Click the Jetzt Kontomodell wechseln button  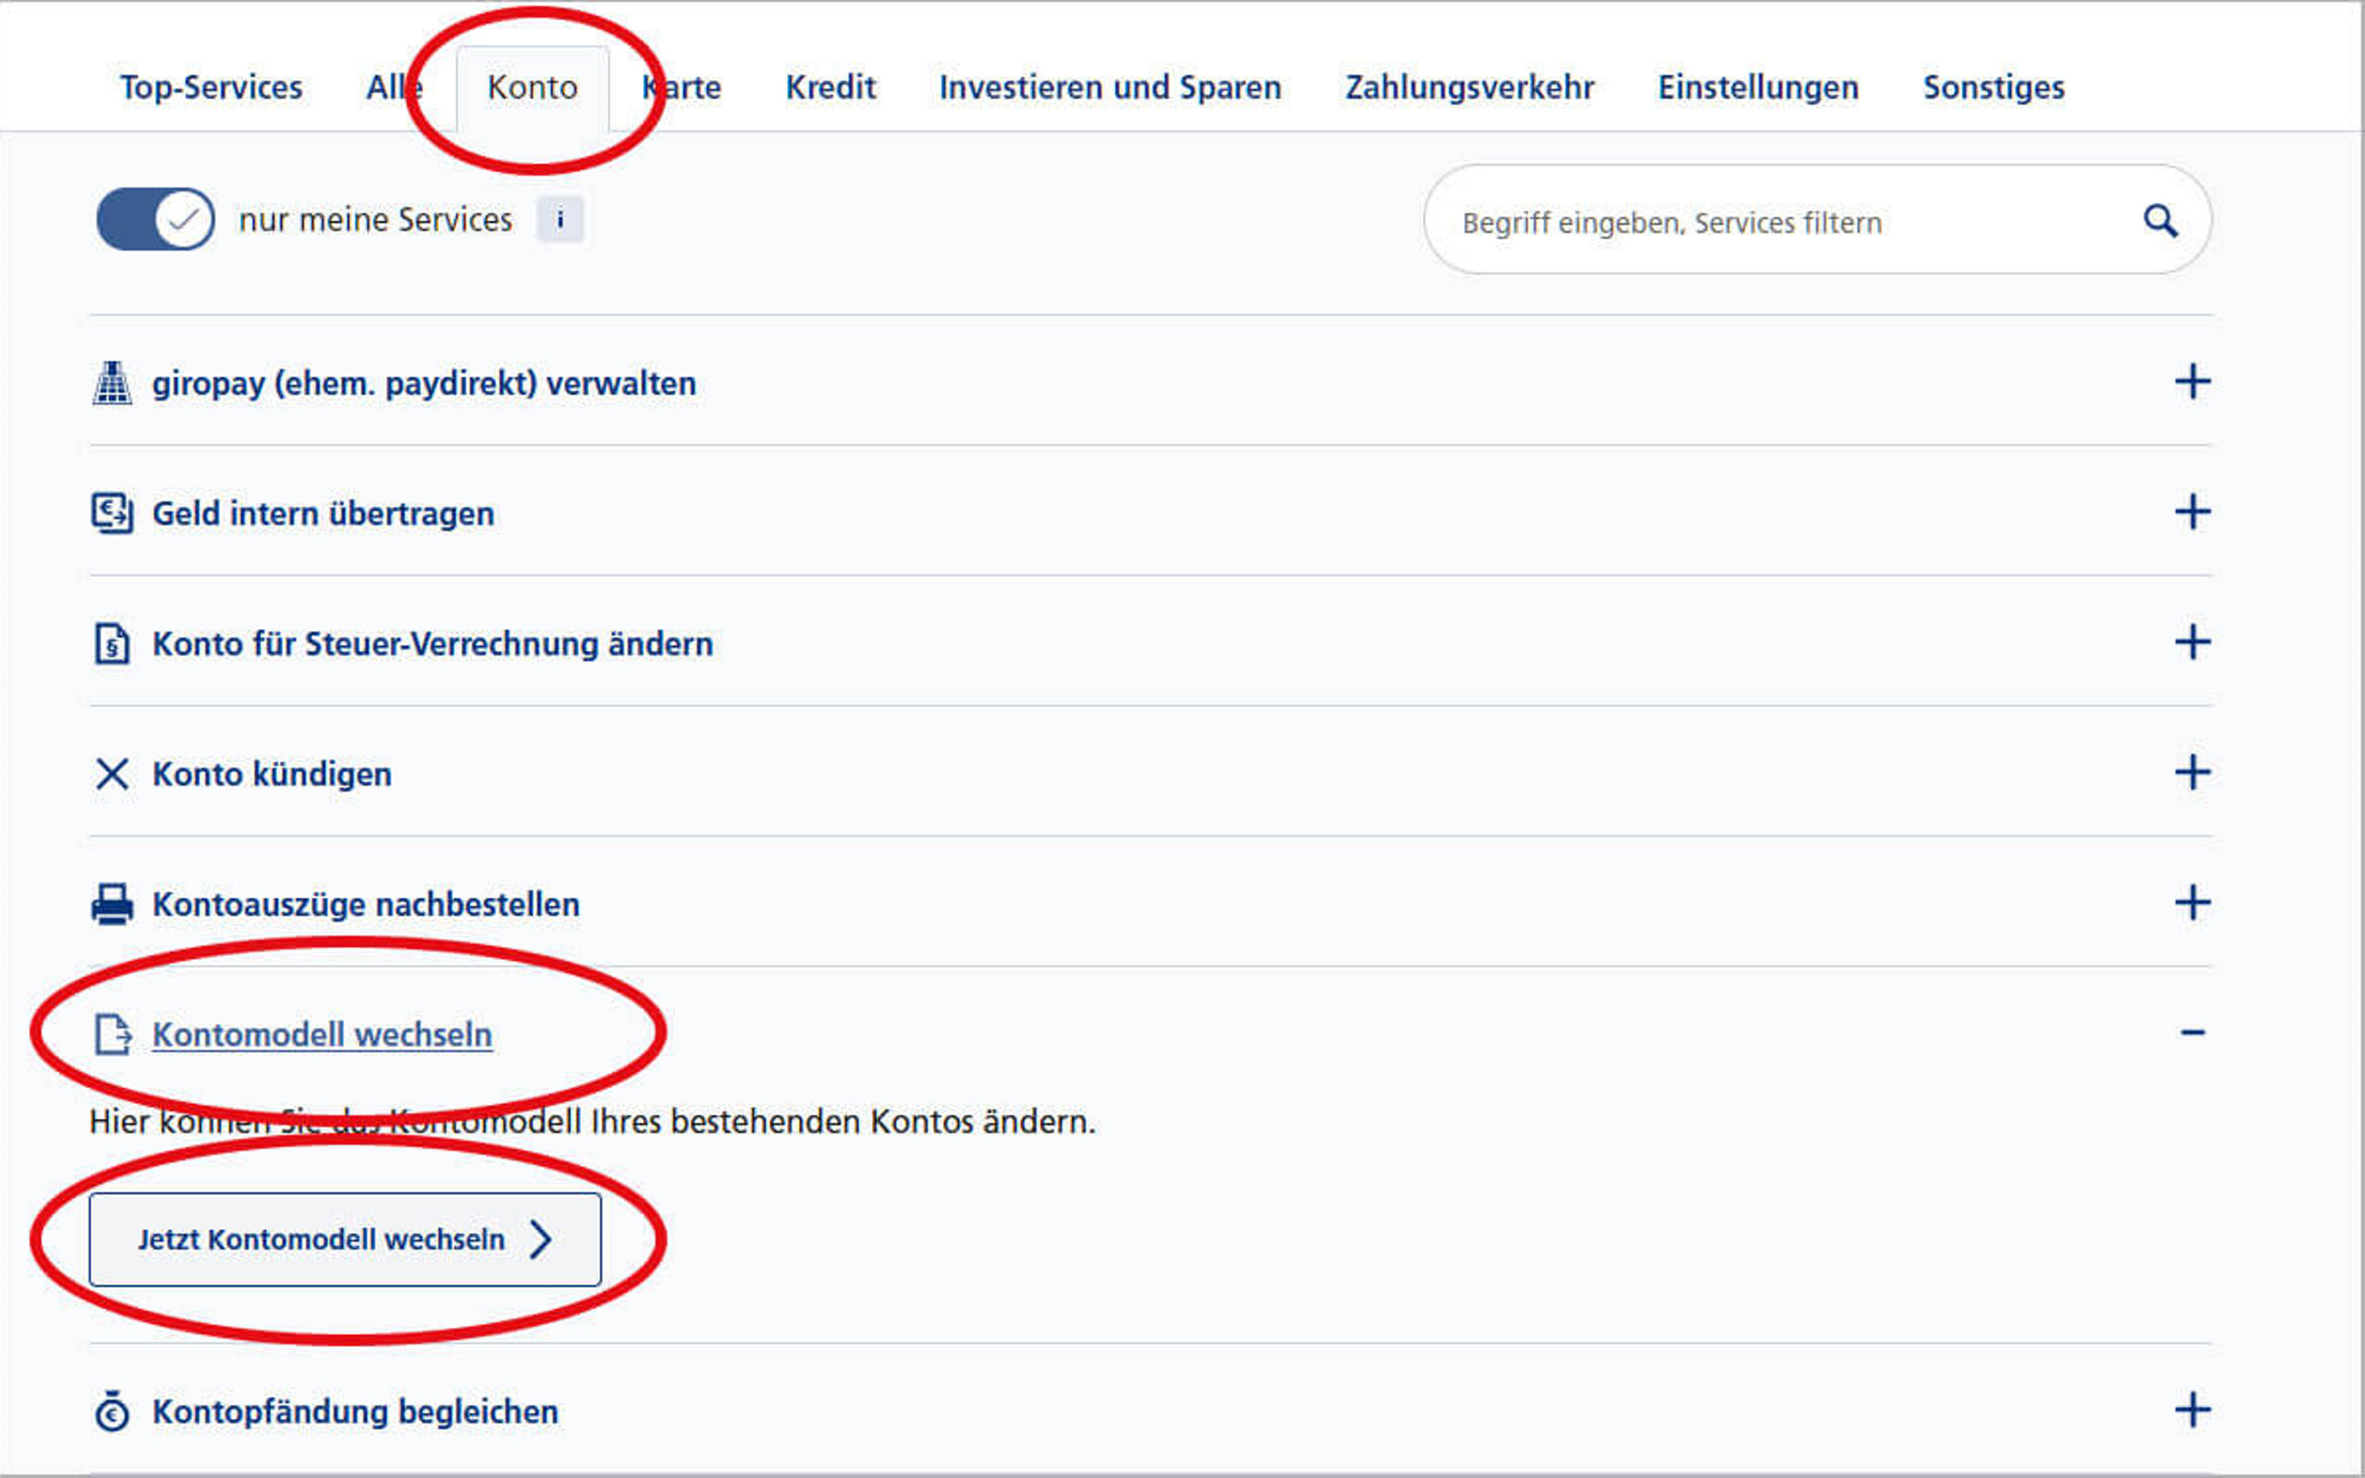[345, 1239]
